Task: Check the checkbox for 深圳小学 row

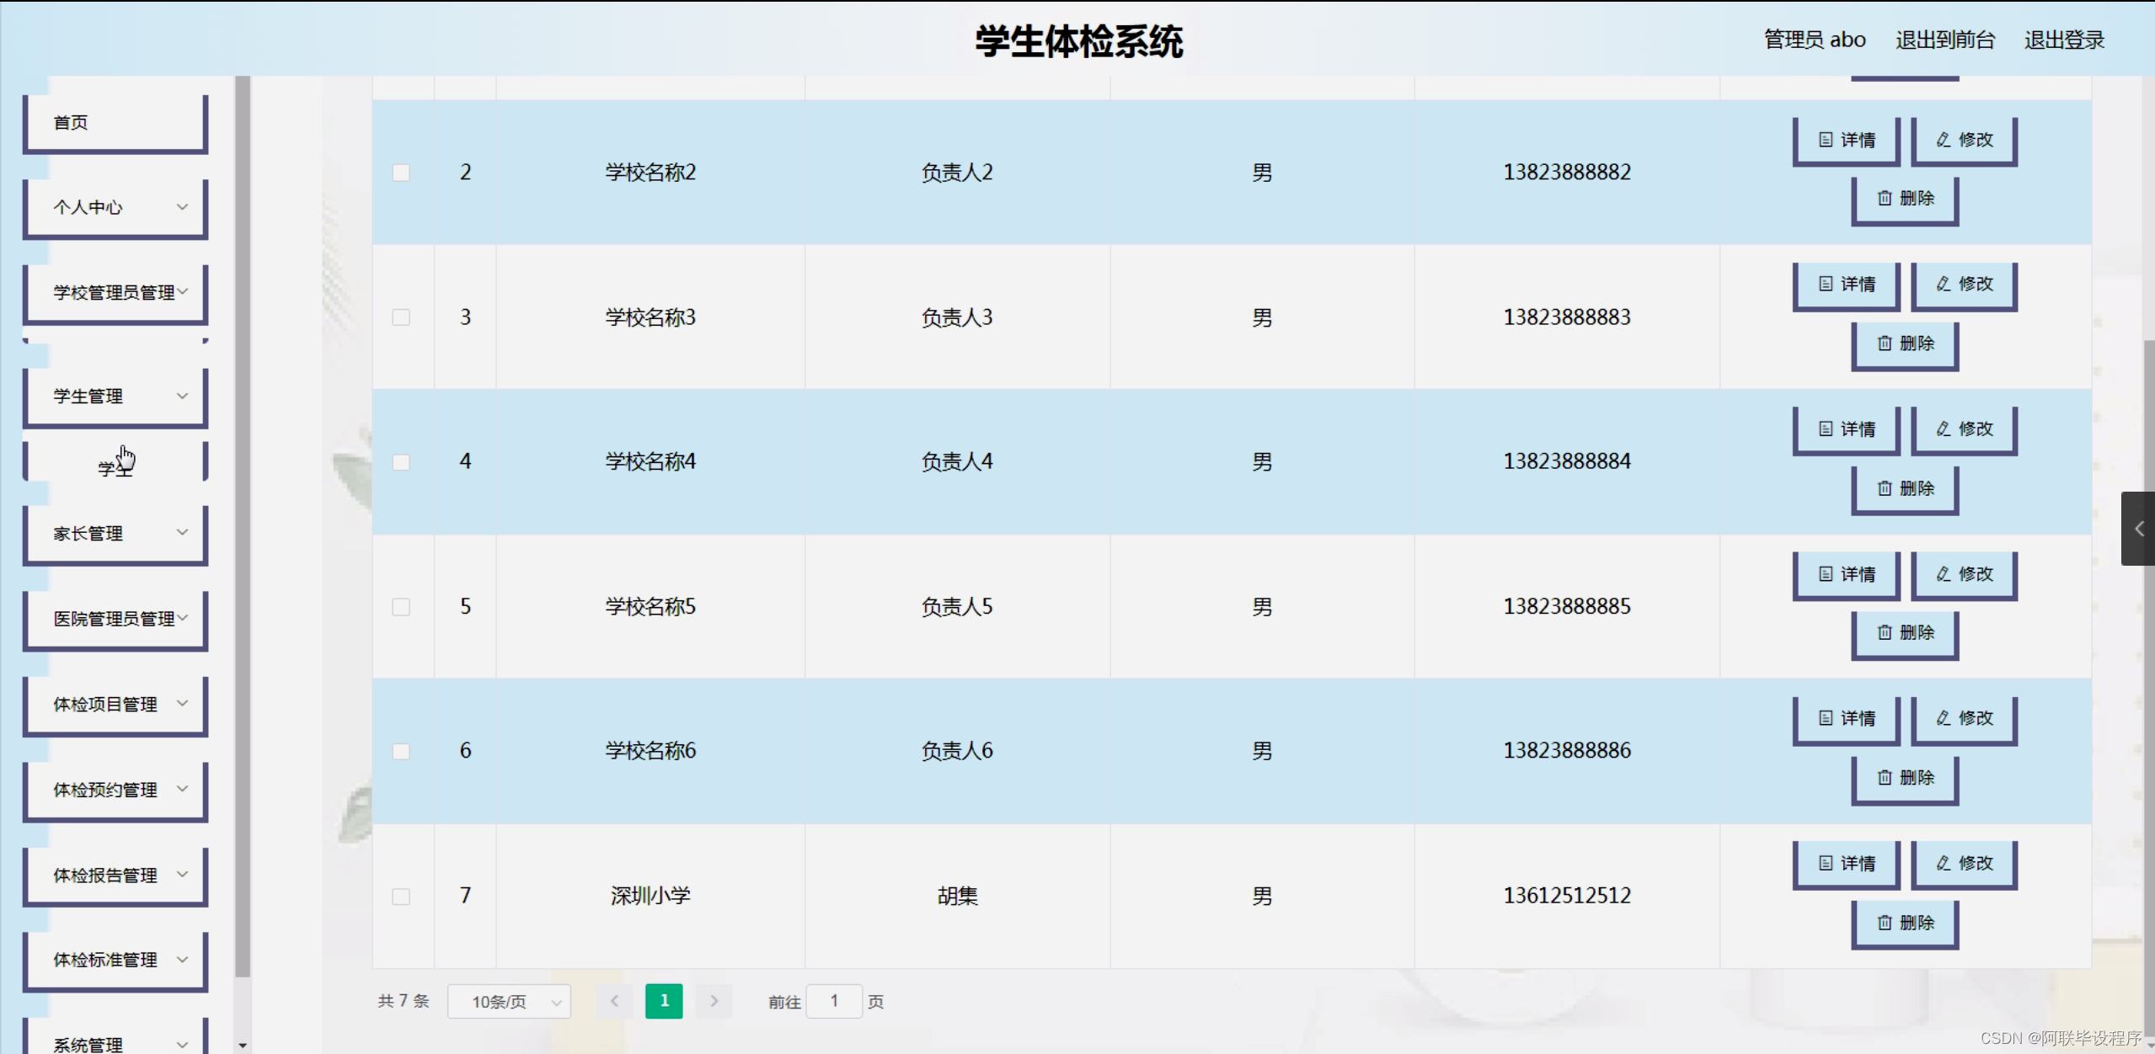Action: pos(401,897)
